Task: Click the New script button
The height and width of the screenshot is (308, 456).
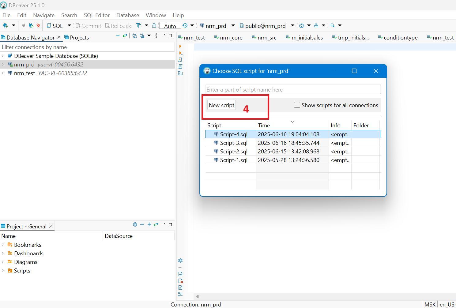Action: tap(221, 105)
